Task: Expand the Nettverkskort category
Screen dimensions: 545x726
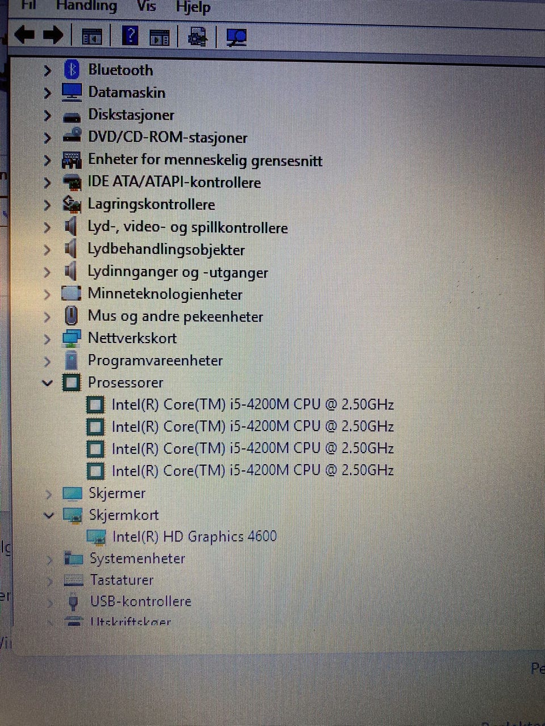Action: coord(48,339)
